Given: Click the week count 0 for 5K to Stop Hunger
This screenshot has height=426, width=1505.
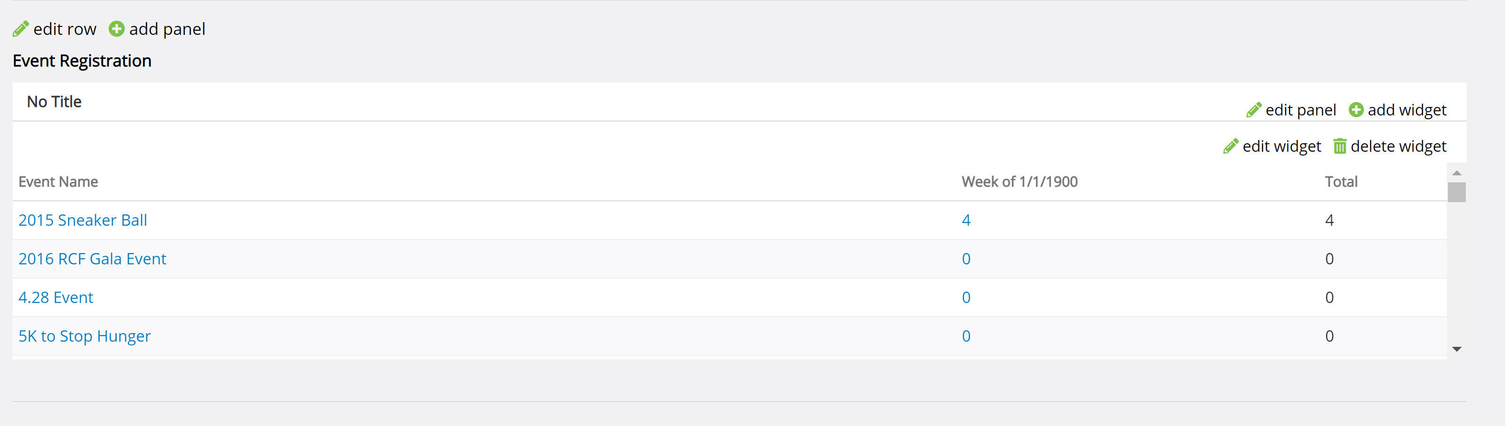Looking at the screenshot, I should point(966,336).
